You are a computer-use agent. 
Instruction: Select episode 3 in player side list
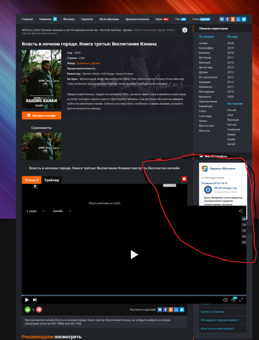click(x=244, y=231)
